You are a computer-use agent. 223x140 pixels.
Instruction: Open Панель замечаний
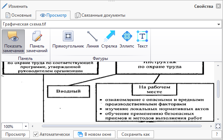37,41
